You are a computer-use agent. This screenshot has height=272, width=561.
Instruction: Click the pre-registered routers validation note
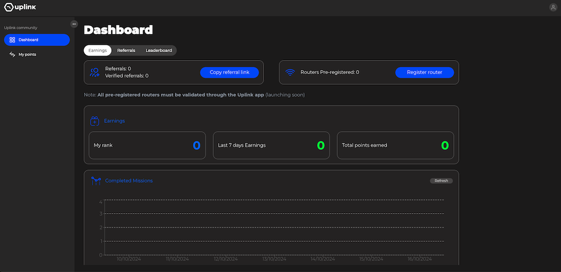(x=194, y=95)
